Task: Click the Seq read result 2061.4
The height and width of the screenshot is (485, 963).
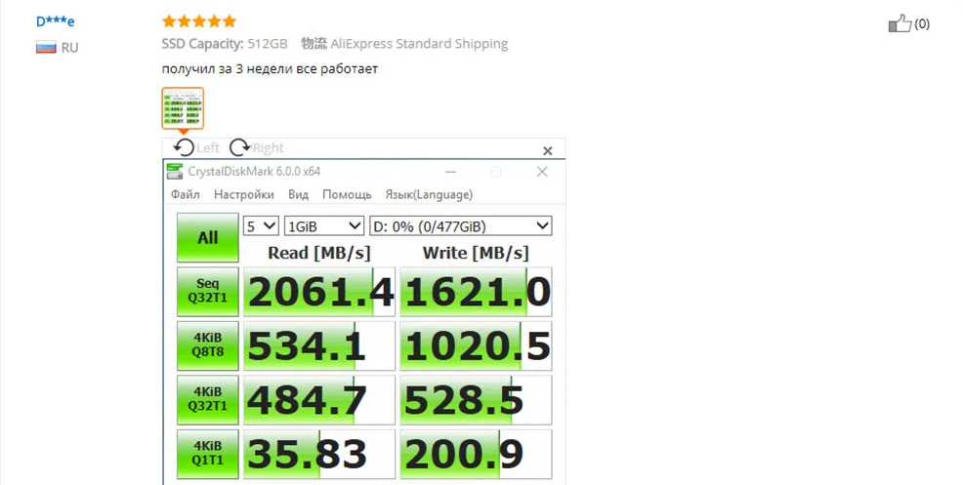Action: 319,292
